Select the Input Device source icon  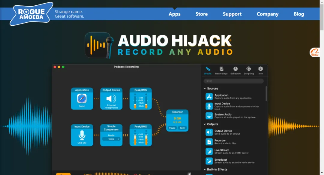(209, 106)
